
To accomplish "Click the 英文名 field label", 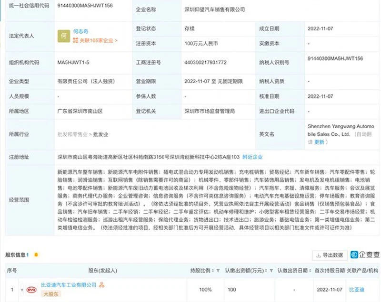I will 267,134.
